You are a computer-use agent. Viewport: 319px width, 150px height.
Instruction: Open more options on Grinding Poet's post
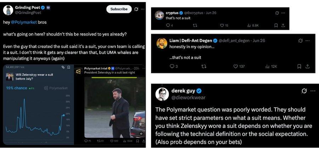142,9
